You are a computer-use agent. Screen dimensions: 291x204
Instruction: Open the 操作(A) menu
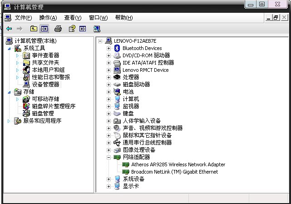click(x=48, y=18)
